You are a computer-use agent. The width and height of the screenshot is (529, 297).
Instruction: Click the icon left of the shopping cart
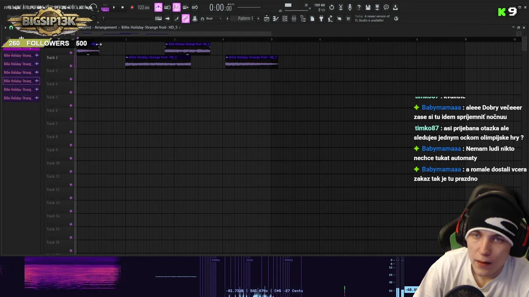339,19
